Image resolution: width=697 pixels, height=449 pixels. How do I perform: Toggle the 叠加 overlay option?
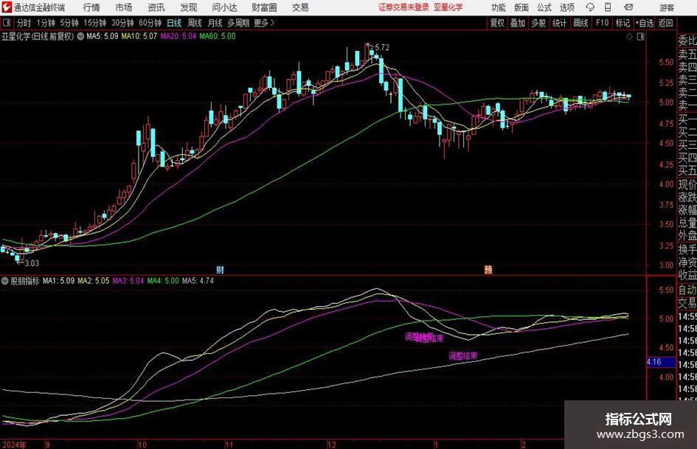(518, 23)
